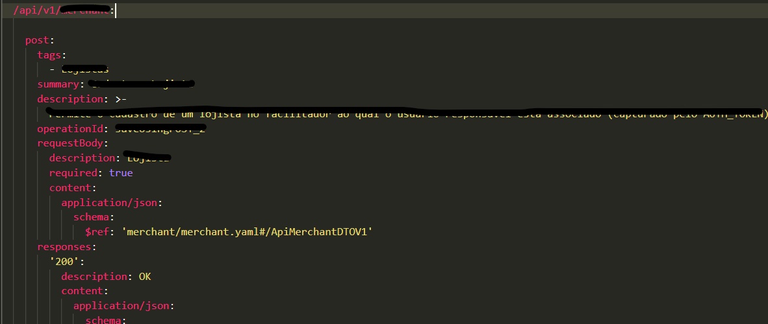Place cursor on 'responses:' key
Image resolution: width=768 pixels, height=324 pixels.
pyautogui.click(x=67, y=247)
